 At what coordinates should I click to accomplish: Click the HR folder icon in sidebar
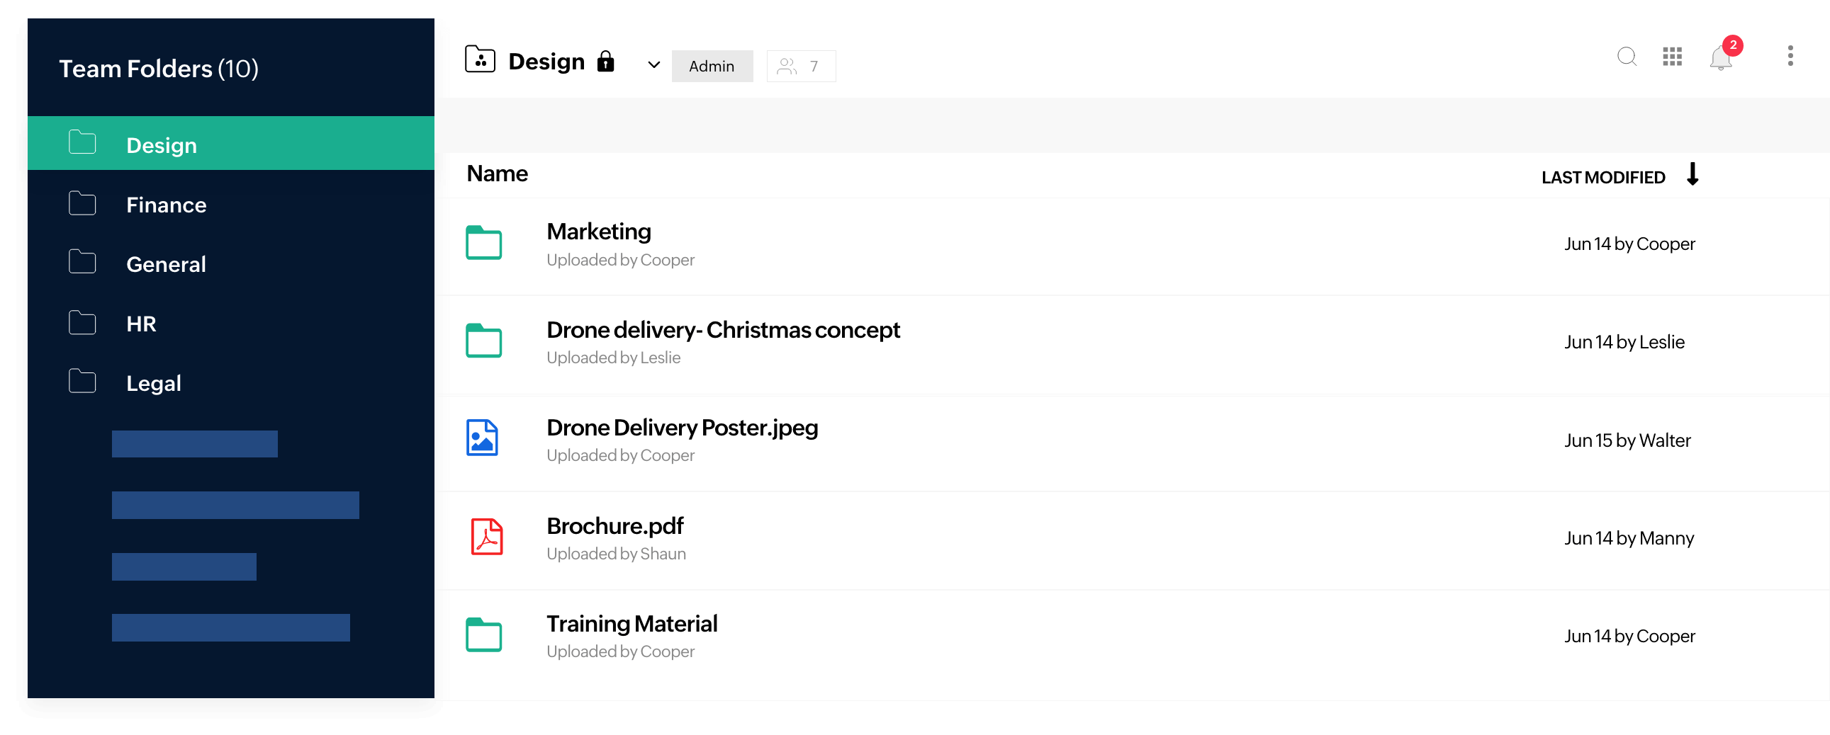[x=82, y=323]
